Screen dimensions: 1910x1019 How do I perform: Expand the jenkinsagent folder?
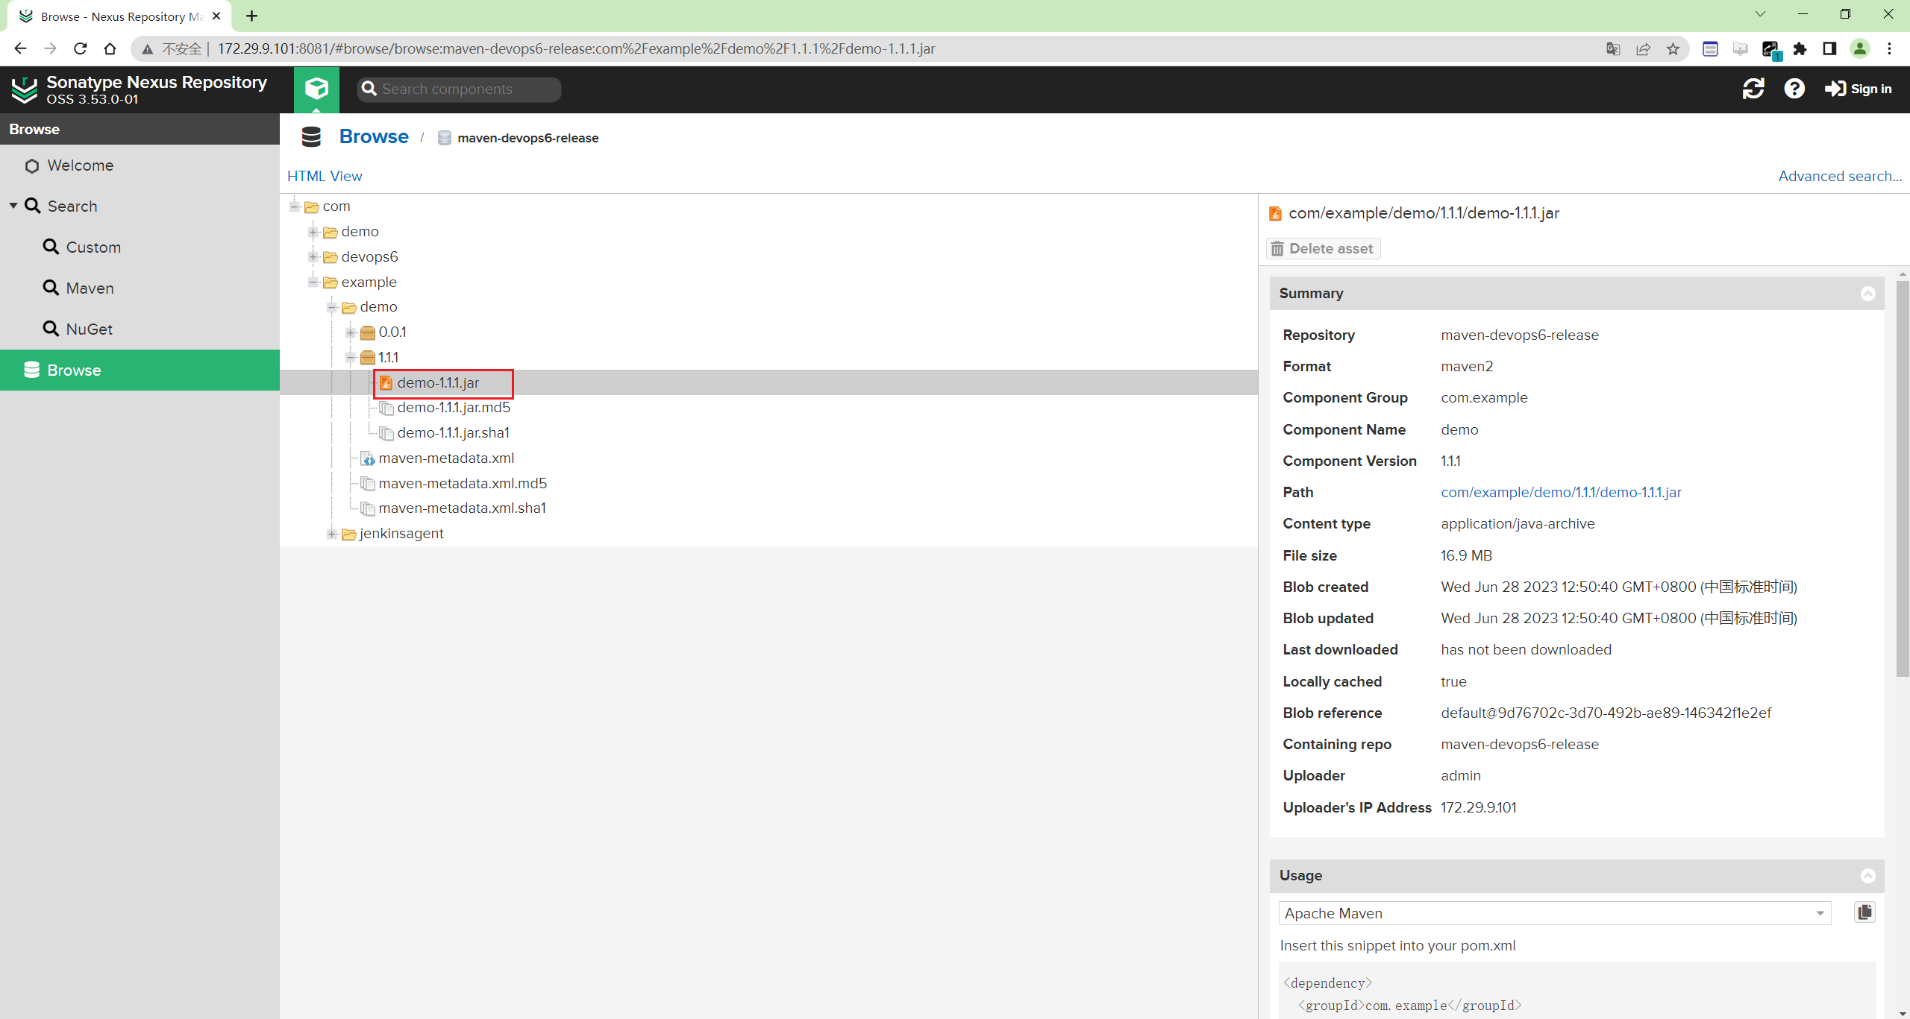[x=333, y=534]
